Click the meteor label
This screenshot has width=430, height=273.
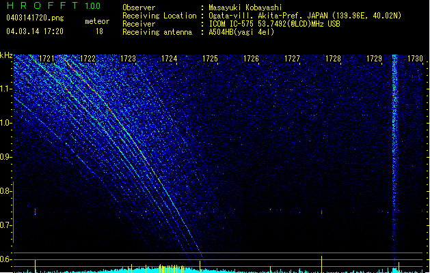click(x=97, y=21)
